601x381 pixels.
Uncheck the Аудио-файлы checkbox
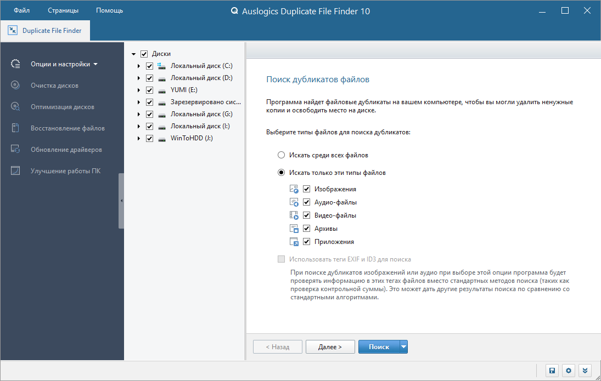306,202
